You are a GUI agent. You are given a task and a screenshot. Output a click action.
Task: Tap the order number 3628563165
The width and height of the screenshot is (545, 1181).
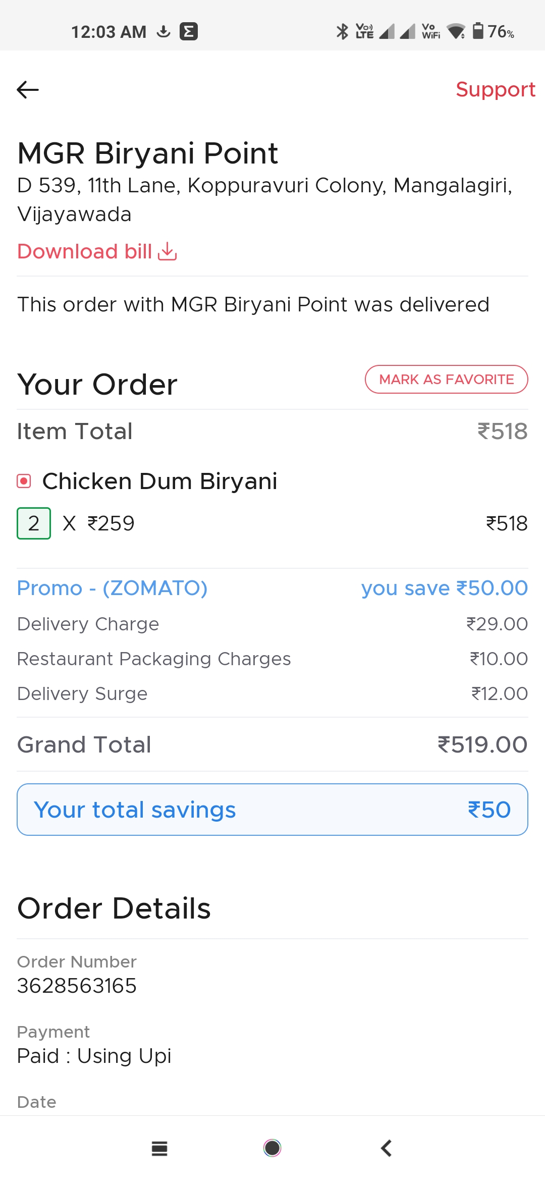coord(77,986)
